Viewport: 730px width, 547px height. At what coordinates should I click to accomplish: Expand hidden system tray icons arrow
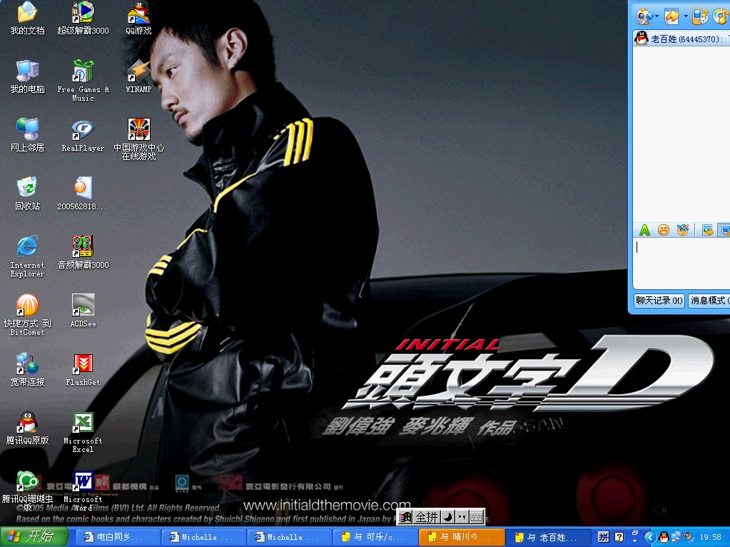[649, 537]
